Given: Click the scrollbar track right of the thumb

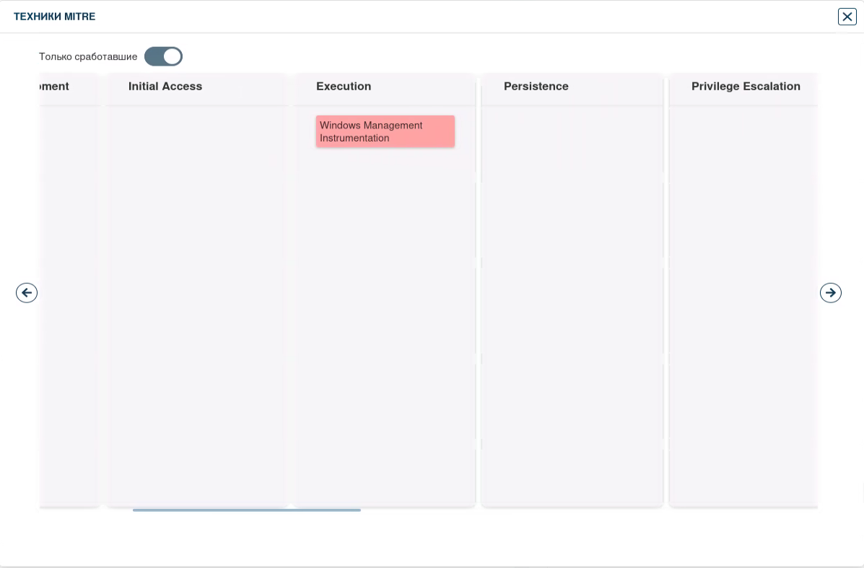Looking at the screenshot, I should point(577,510).
